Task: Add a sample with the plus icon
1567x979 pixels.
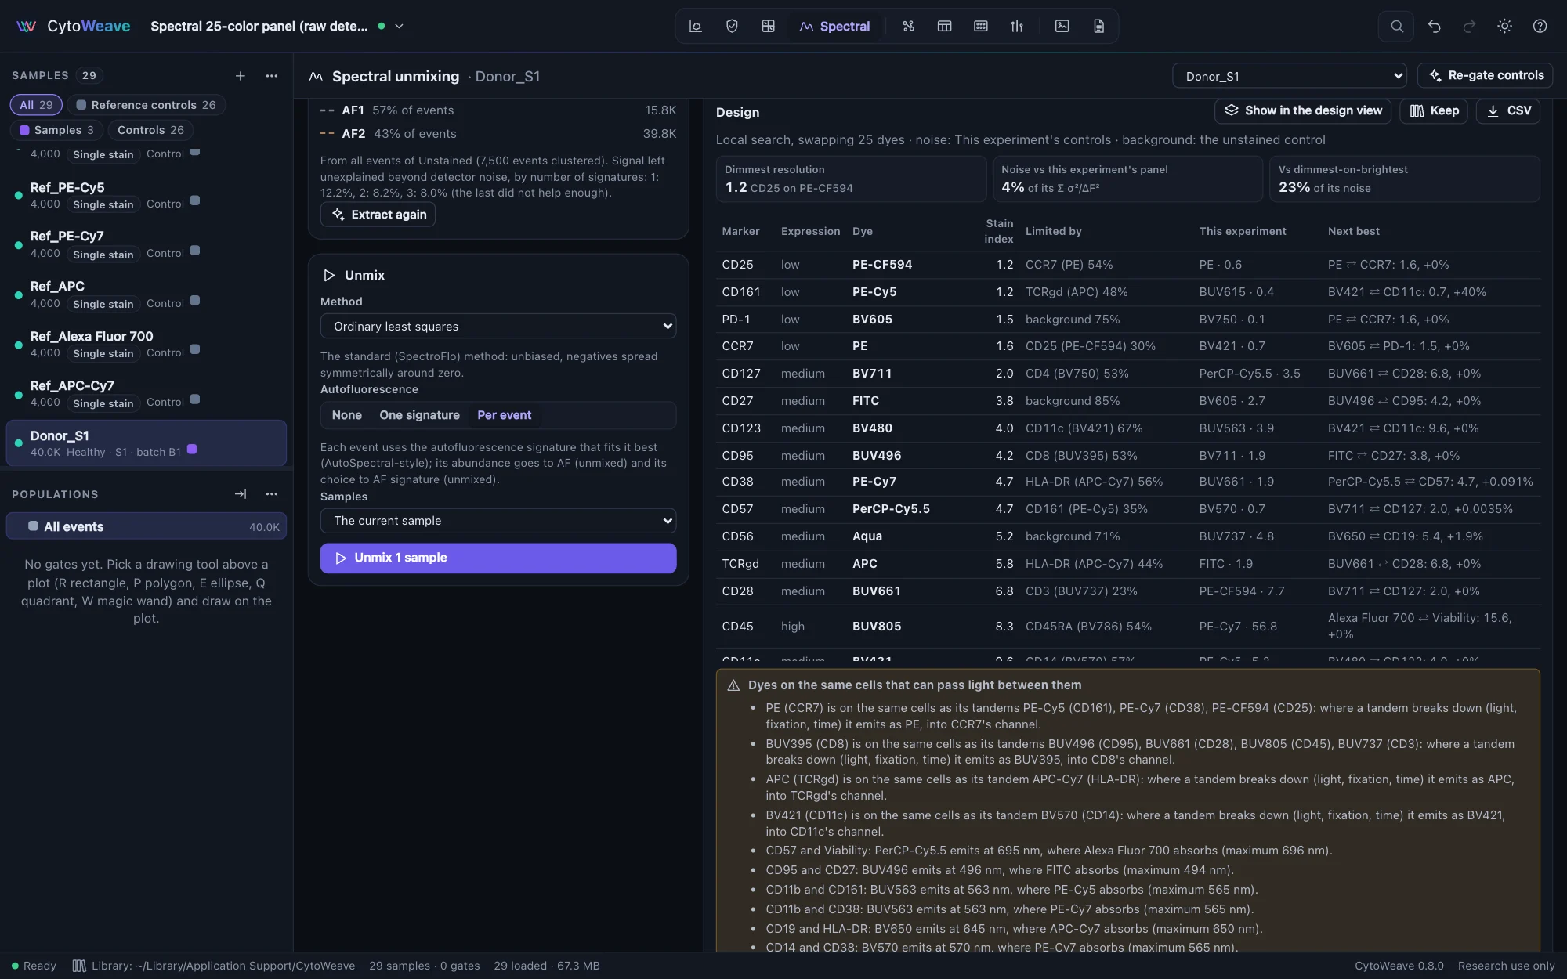Action: tap(241, 76)
